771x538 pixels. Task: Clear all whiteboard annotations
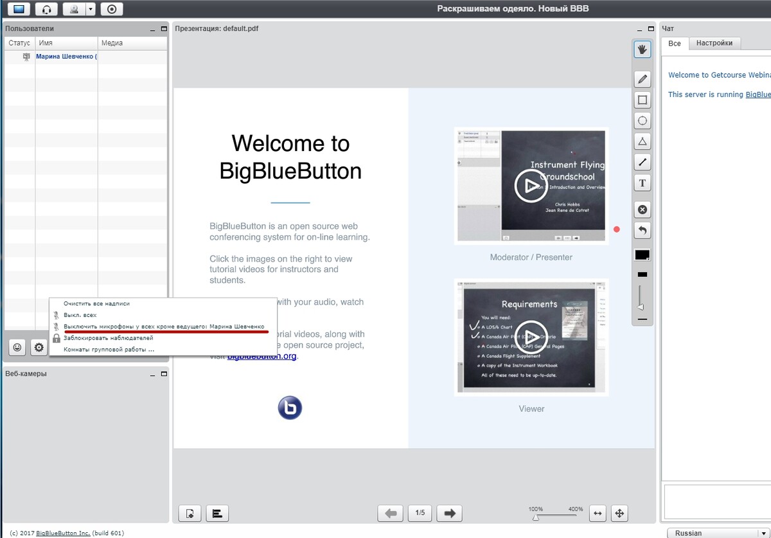pyautogui.click(x=642, y=209)
